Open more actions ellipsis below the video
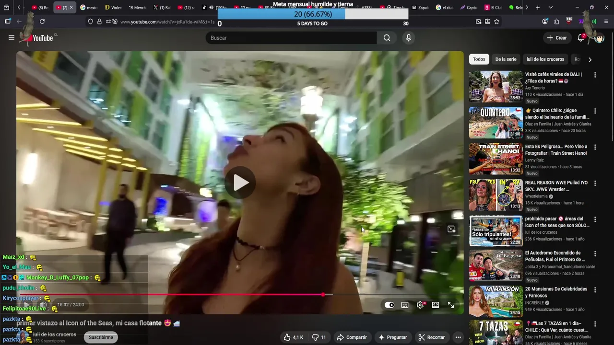This screenshot has width=614, height=345. [x=458, y=337]
